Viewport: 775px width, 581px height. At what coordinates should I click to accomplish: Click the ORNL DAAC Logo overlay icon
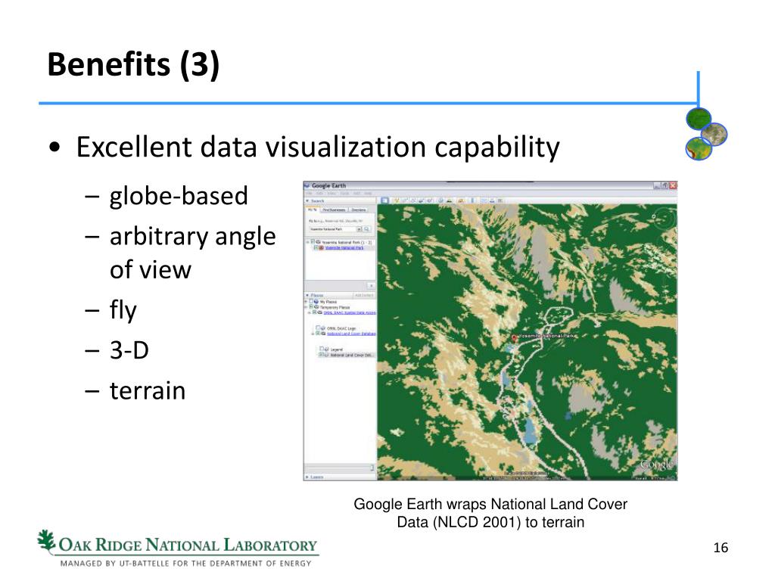click(x=322, y=328)
